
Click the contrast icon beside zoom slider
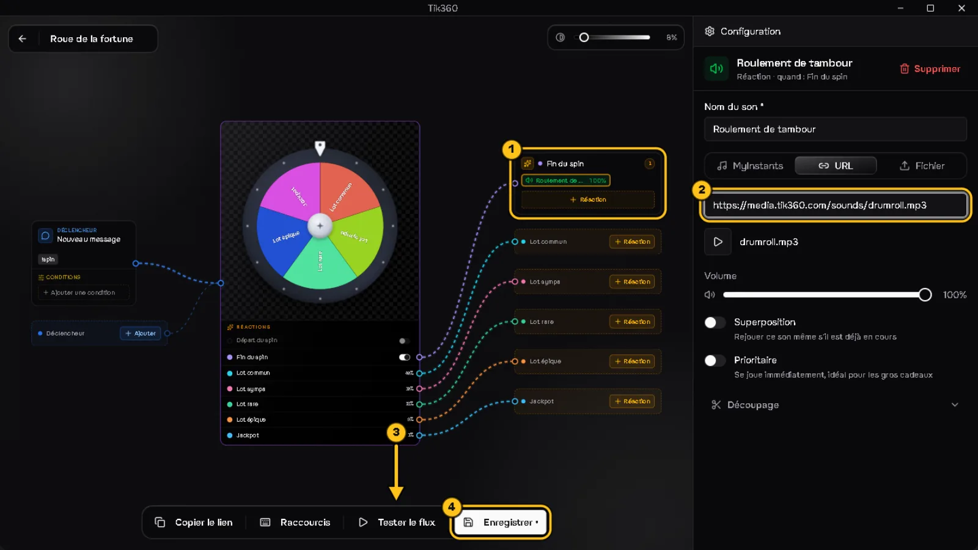point(560,37)
